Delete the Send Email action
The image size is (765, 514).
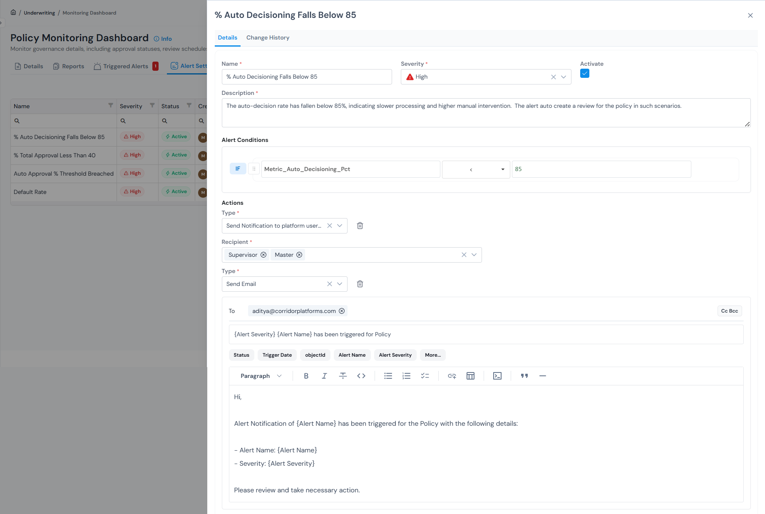click(x=360, y=284)
